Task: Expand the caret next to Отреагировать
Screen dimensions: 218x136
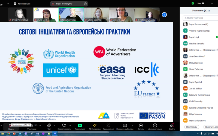Action: click(70, 125)
